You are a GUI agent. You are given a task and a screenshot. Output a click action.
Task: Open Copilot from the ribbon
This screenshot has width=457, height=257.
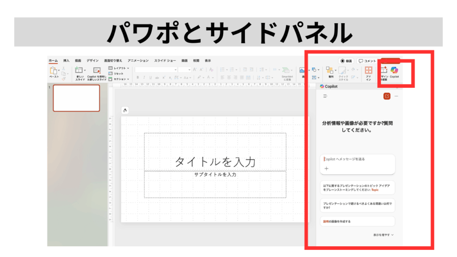[394, 71]
